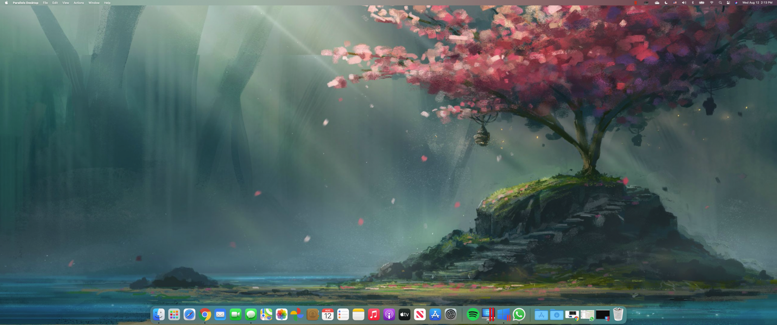The image size is (777, 325).
Task: Open Podcasts from the Dock
Action: pyautogui.click(x=389, y=315)
